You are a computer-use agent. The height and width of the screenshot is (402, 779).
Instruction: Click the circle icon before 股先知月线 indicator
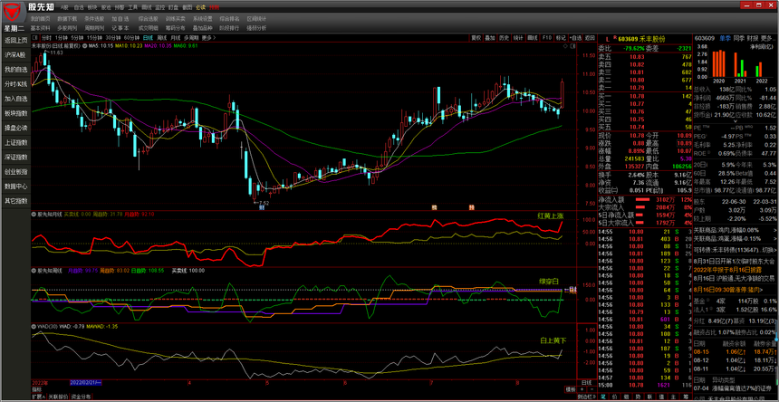click(x=34, y=215)
